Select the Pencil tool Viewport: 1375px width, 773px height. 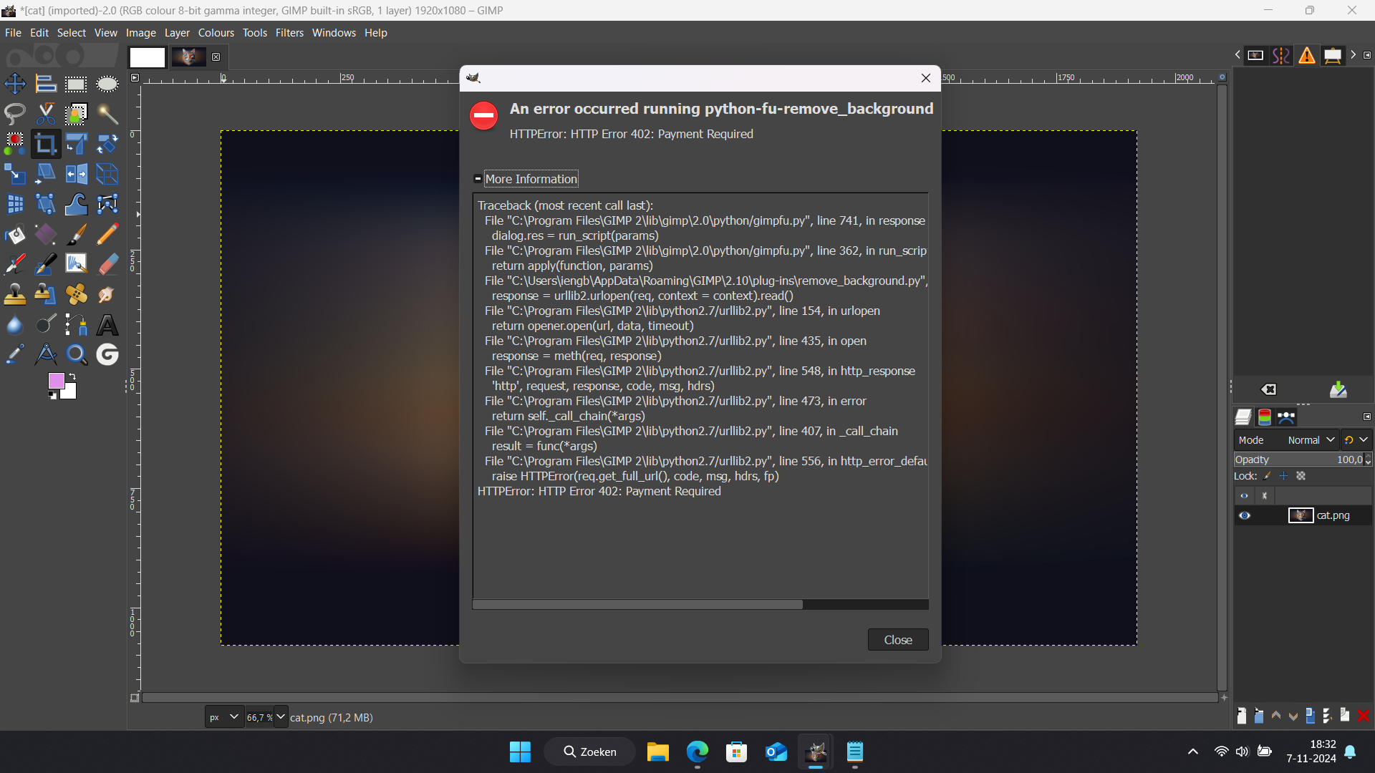pyautogui.click(x=107, y=234)
